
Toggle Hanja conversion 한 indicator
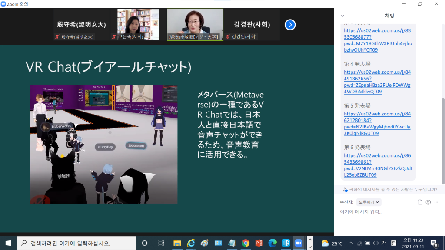click(394, 243)
